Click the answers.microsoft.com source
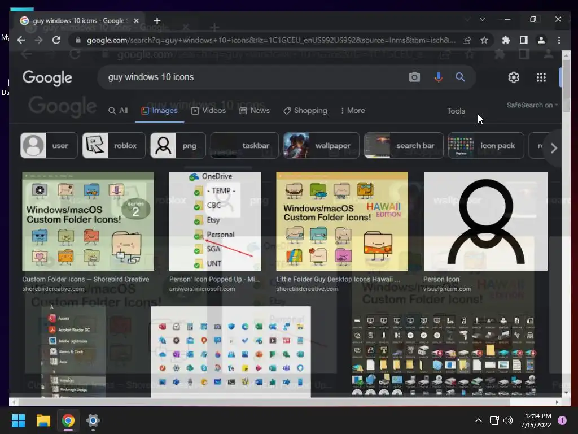 tap(202, 289)
